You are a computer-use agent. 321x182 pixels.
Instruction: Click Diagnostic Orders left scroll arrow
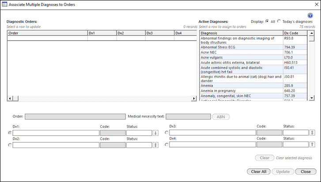pos(10,98)
